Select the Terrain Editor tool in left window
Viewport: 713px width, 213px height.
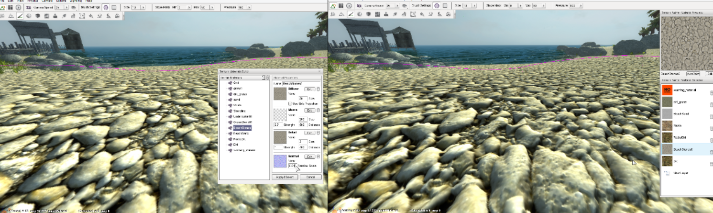11,16
